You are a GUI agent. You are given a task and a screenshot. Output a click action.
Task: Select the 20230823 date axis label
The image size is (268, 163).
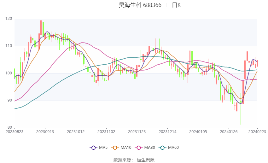pyautogui.click(x=15, y=132)
